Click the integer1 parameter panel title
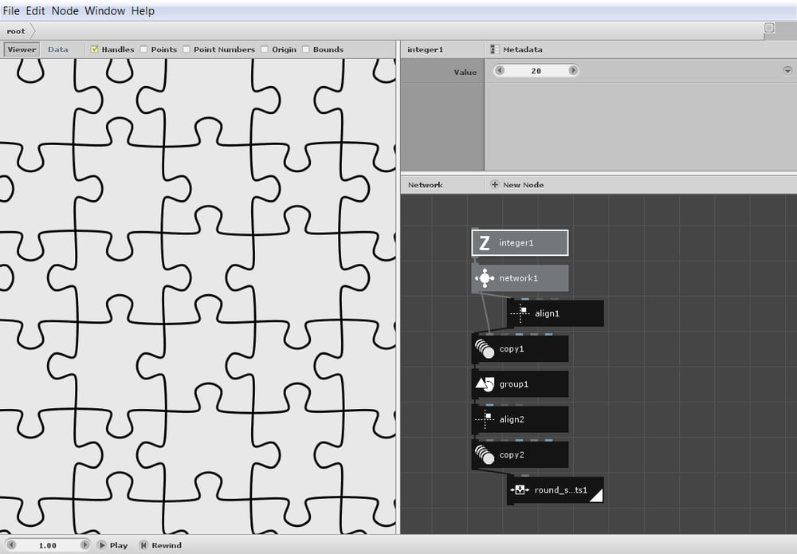 click(x=425, y=49)
